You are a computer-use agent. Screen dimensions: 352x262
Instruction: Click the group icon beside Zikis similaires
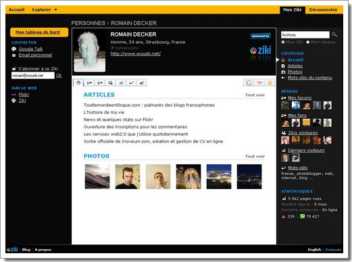284,133
